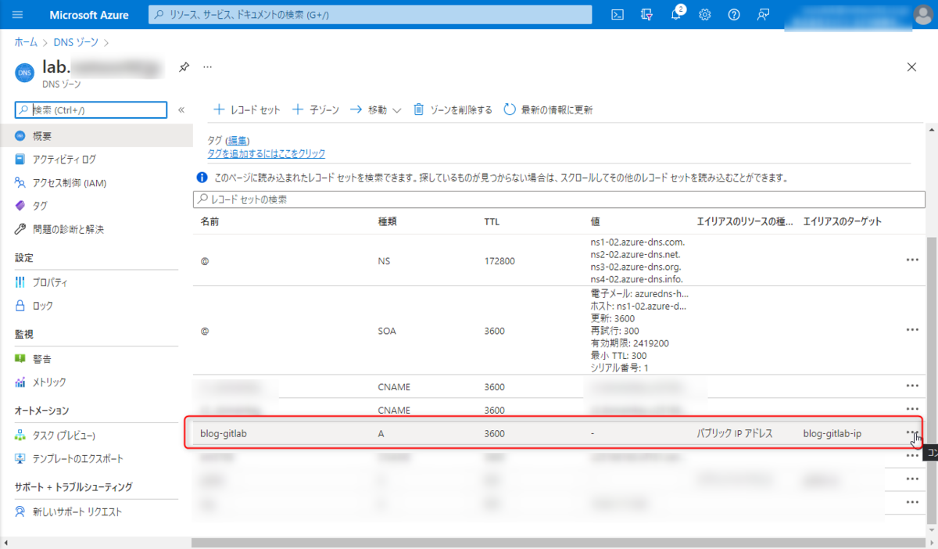Open the portal settings gear
The width and height of the screenshot is (938, 549).
point(704,14)
